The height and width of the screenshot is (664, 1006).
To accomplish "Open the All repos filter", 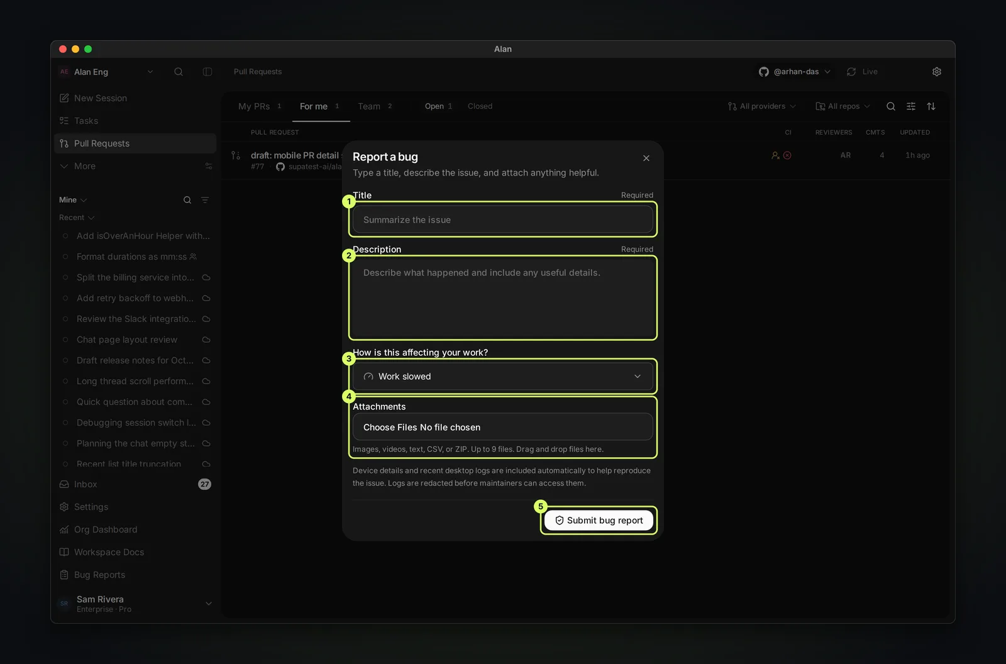I will point(843,106).
